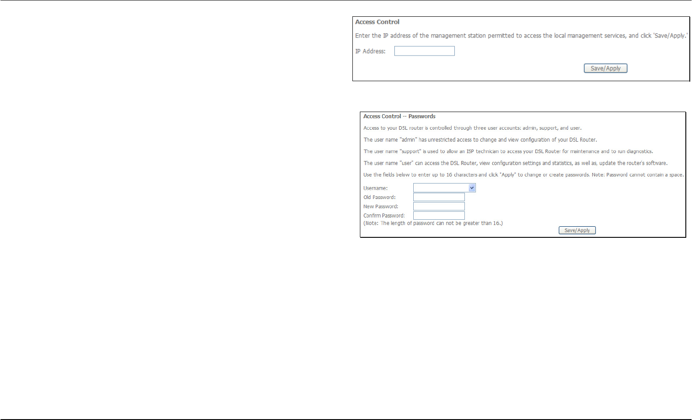Click the sentence about user name "admin"
This screenshot has height=420, width=692.
(x=480, y=140)
